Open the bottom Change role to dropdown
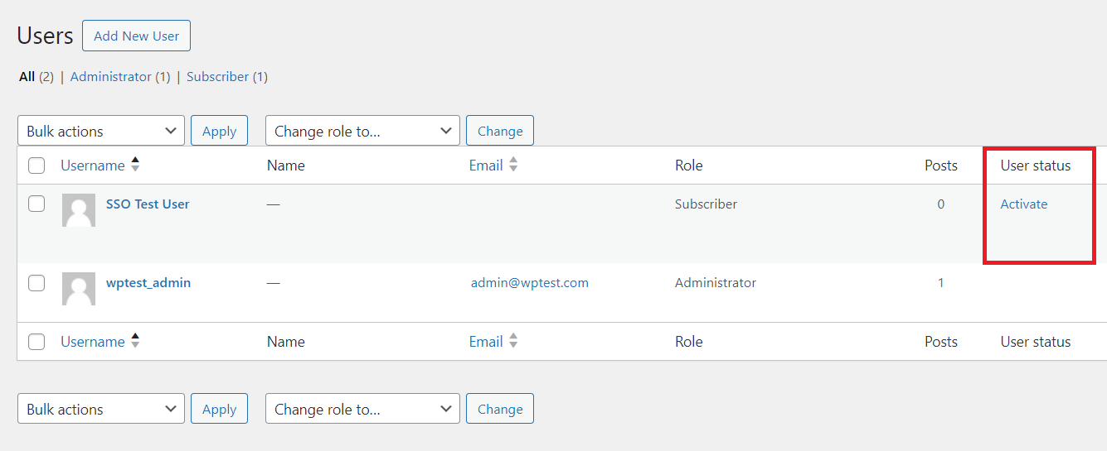 (362, 409)
